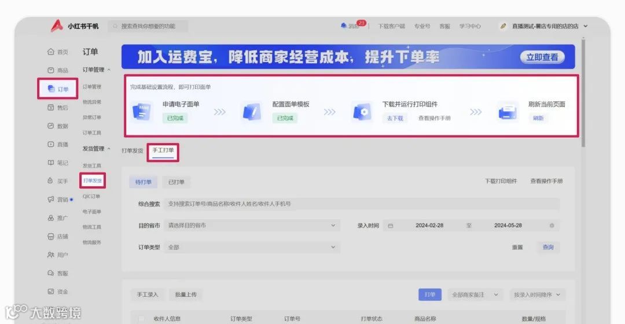The height and width of the screenshot is (324, 625).
Task: Open the 资金 sidebar icon
Action: click(x=50, y=292)
